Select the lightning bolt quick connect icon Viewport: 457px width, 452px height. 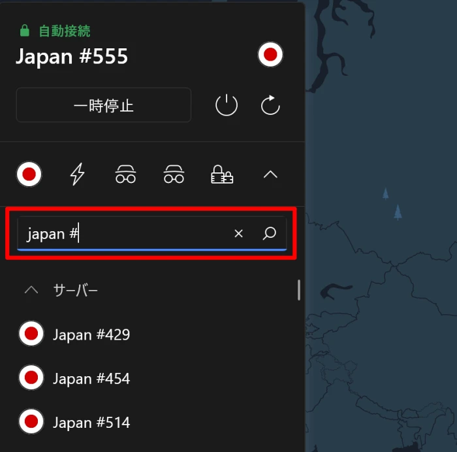[x=77, y=174]
